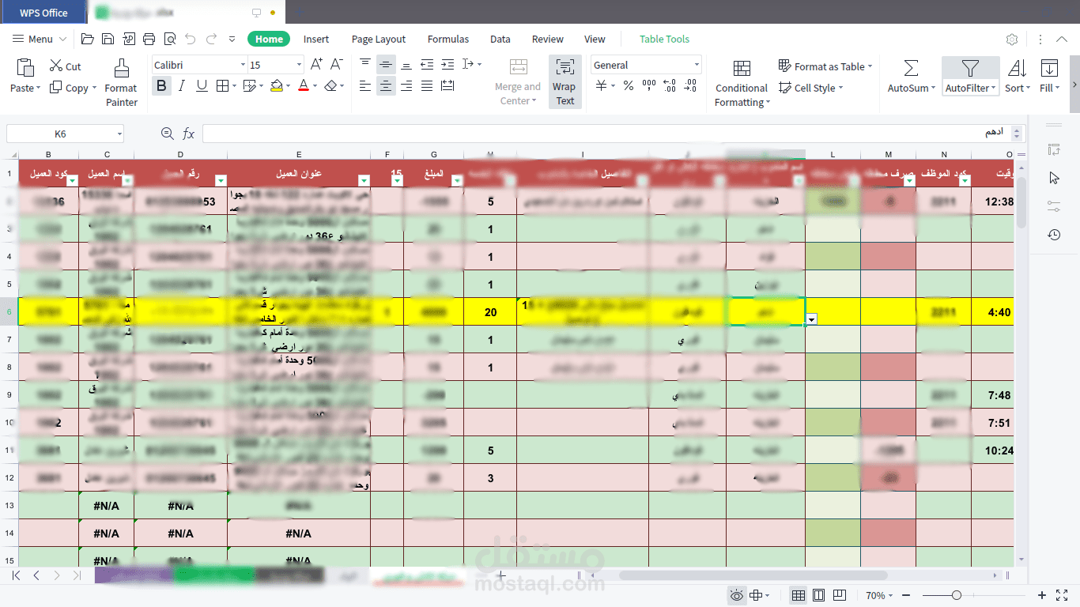Click the Undo arrow
Screen dimensions: 1080x607
(x=191, y=39)
